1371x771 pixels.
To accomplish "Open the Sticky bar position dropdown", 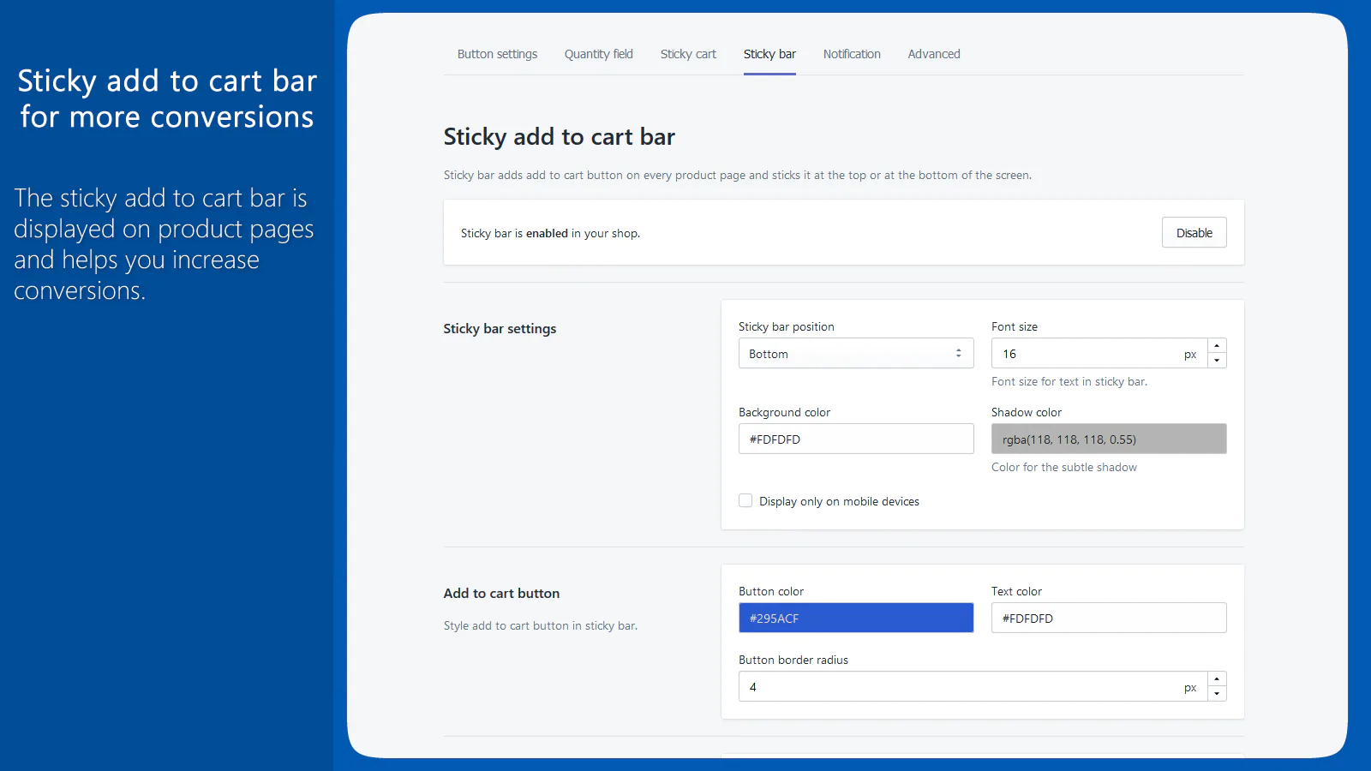I will 856,354.
